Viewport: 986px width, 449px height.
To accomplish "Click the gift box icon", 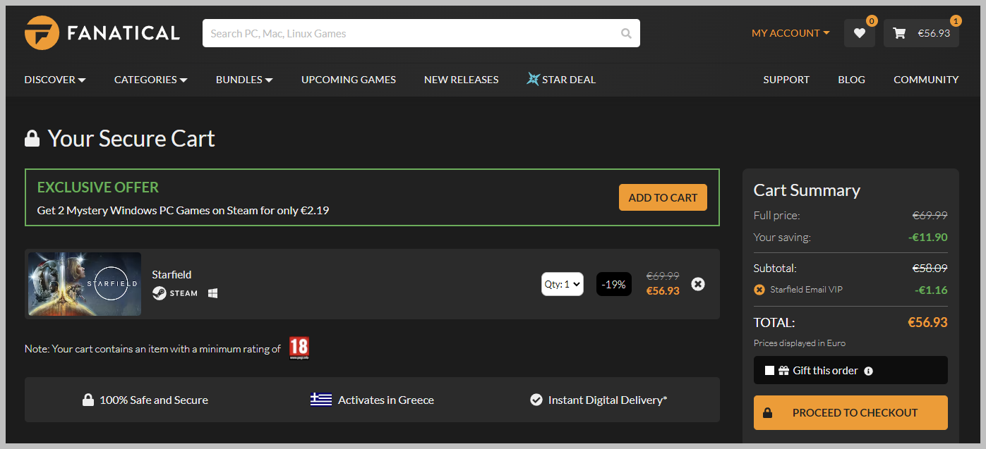I will pos(783,371).
